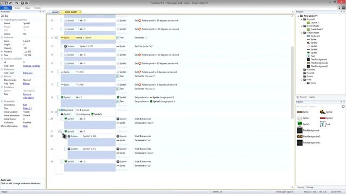This screenshot has width=346, height=194.
Task: Select TiledBackground2 striped thumbnail in Objects panel
Action: (300, 136)
